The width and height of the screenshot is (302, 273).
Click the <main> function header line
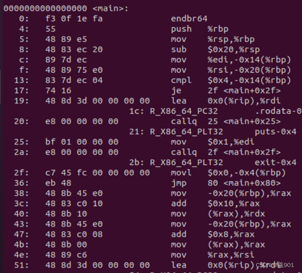click(x=66, y=8)
